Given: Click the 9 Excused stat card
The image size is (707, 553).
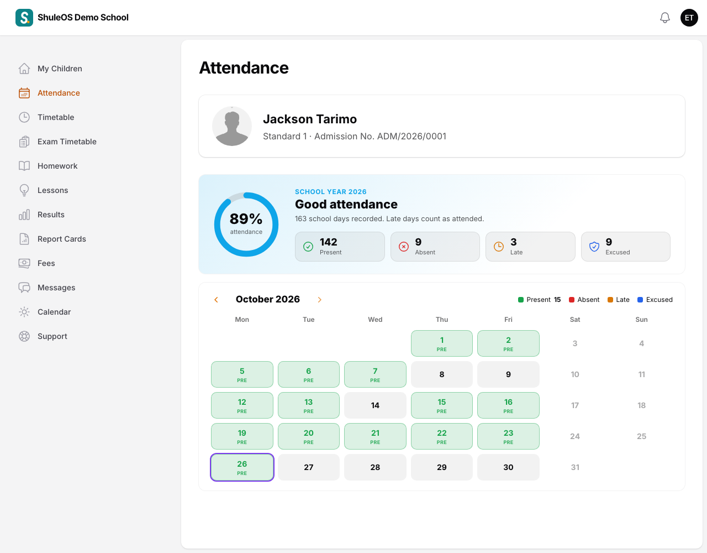Looking at the screenshot, I should tap(626, 247).
